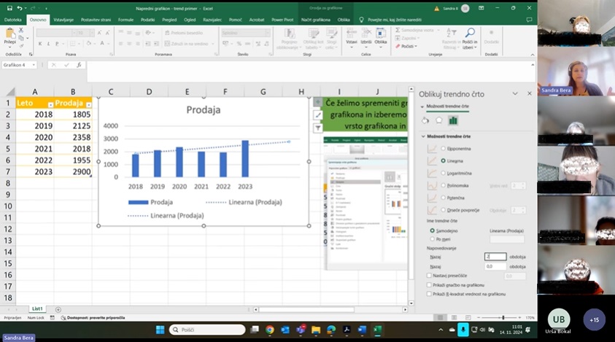Open the task pane options dropdown arrow
Screen dimensions: 615x342
(x=516, y=94)
